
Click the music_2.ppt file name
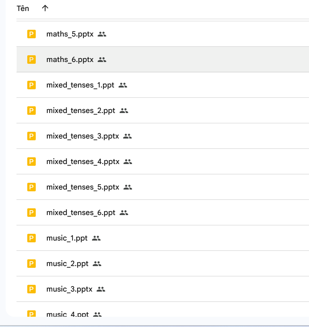[67, 264]
